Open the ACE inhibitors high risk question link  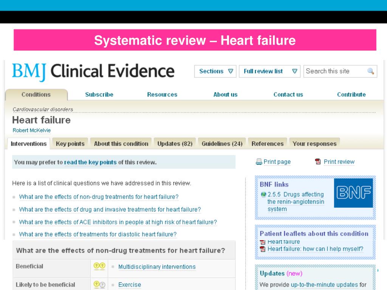118,222
